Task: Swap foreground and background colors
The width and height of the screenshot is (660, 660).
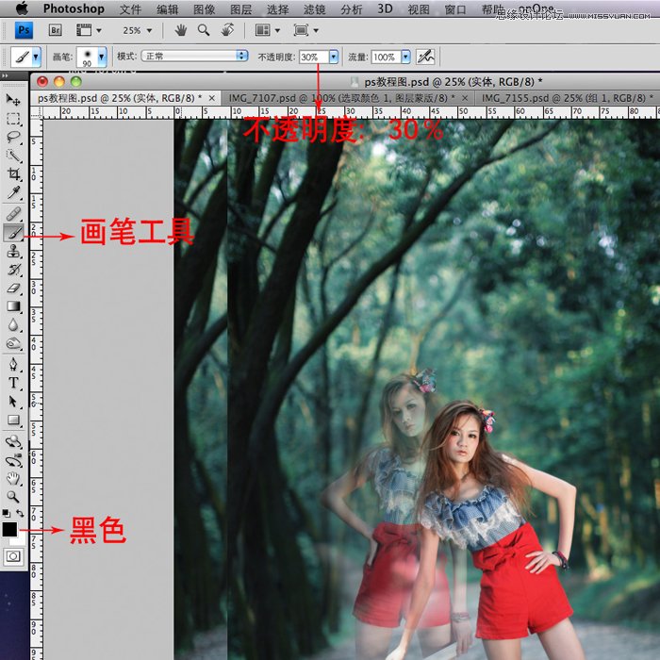Action: (x=21, y=514)
